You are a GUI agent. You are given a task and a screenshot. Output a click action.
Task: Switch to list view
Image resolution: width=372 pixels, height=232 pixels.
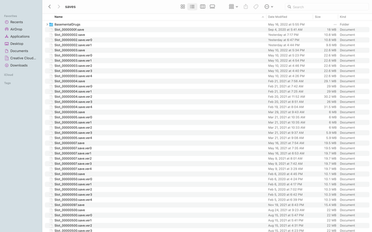[x=192, y=7]
